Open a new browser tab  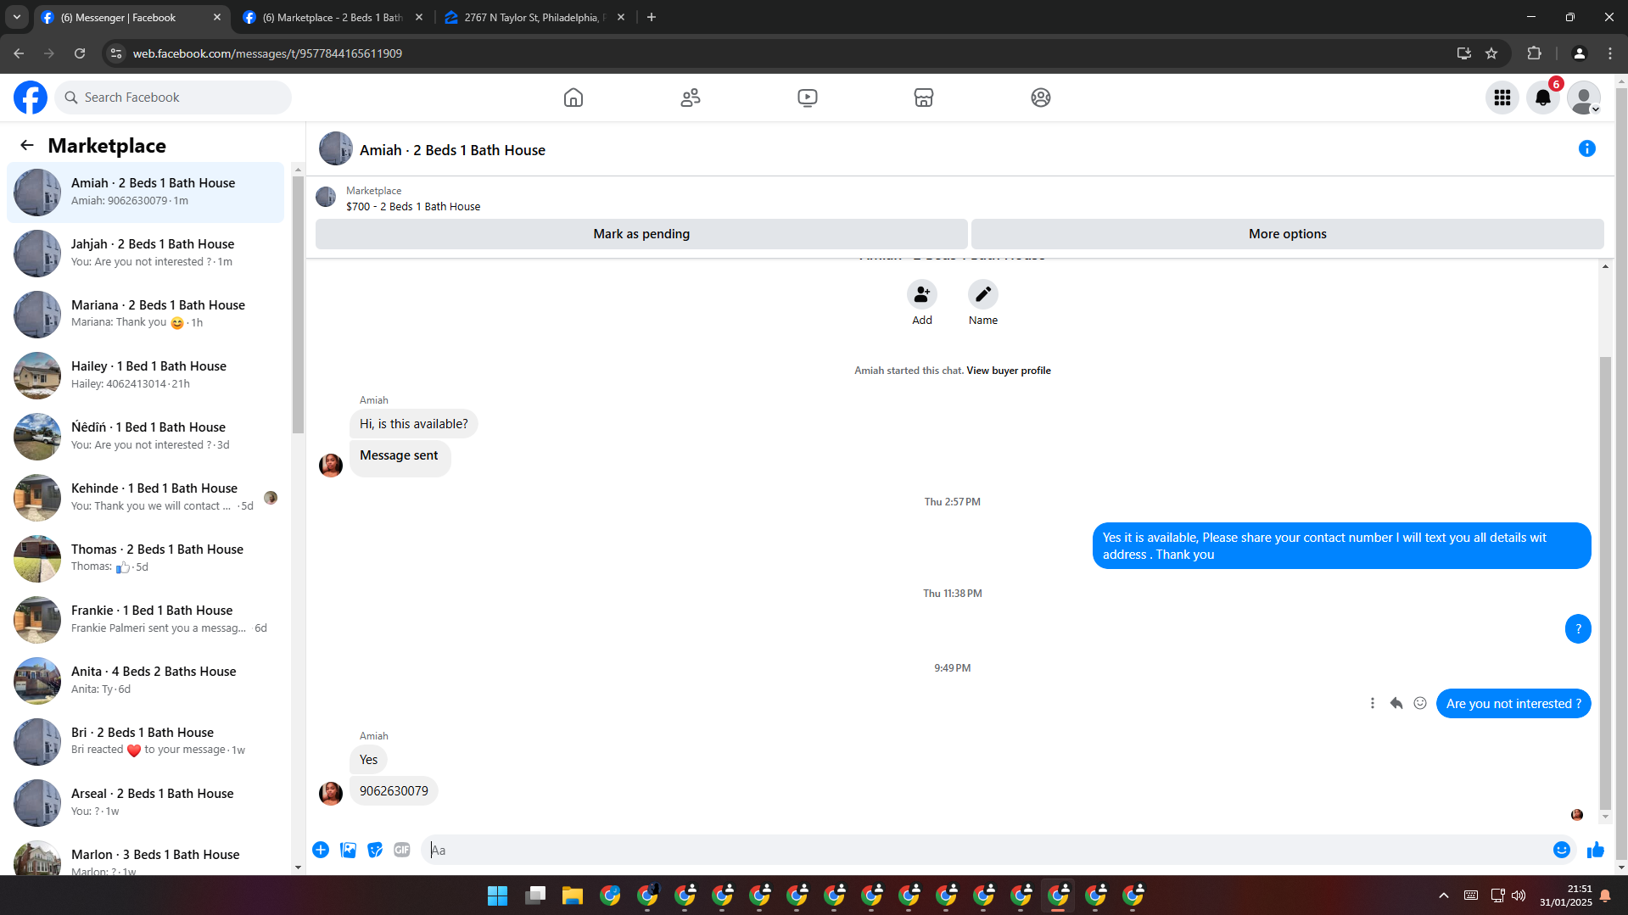pos(652,18)
